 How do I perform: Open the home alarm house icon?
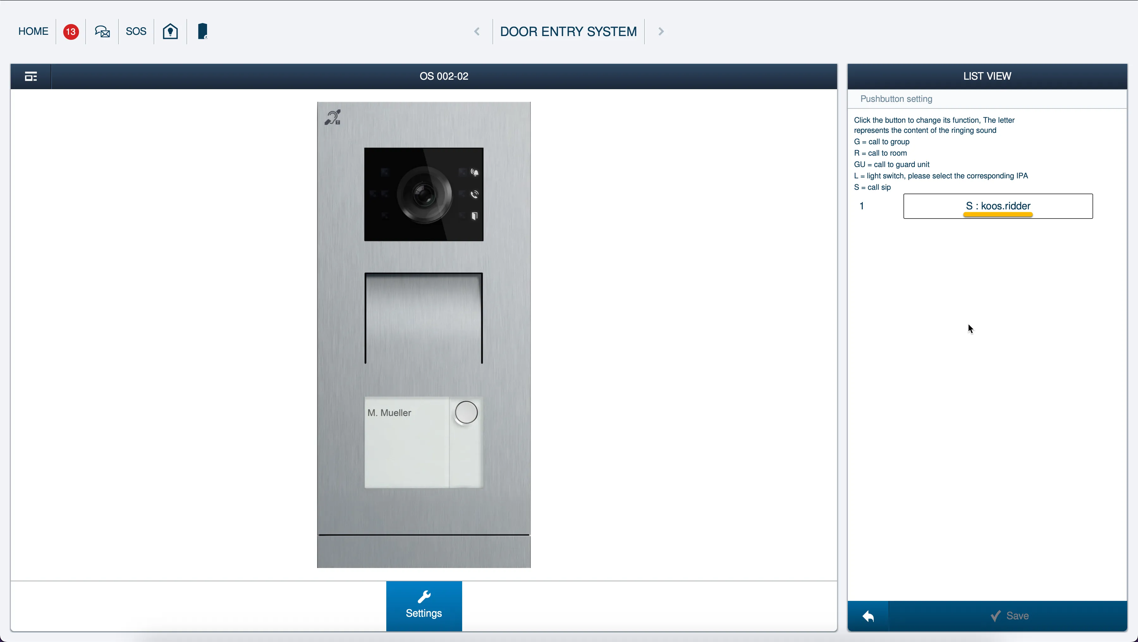tap(170, 31)
